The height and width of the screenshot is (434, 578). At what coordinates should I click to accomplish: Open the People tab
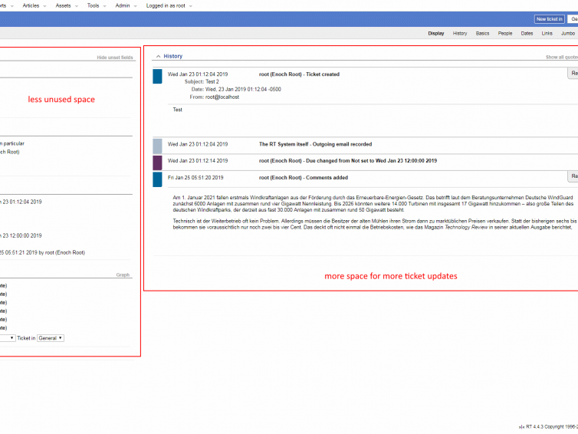[x=505, y=33]
